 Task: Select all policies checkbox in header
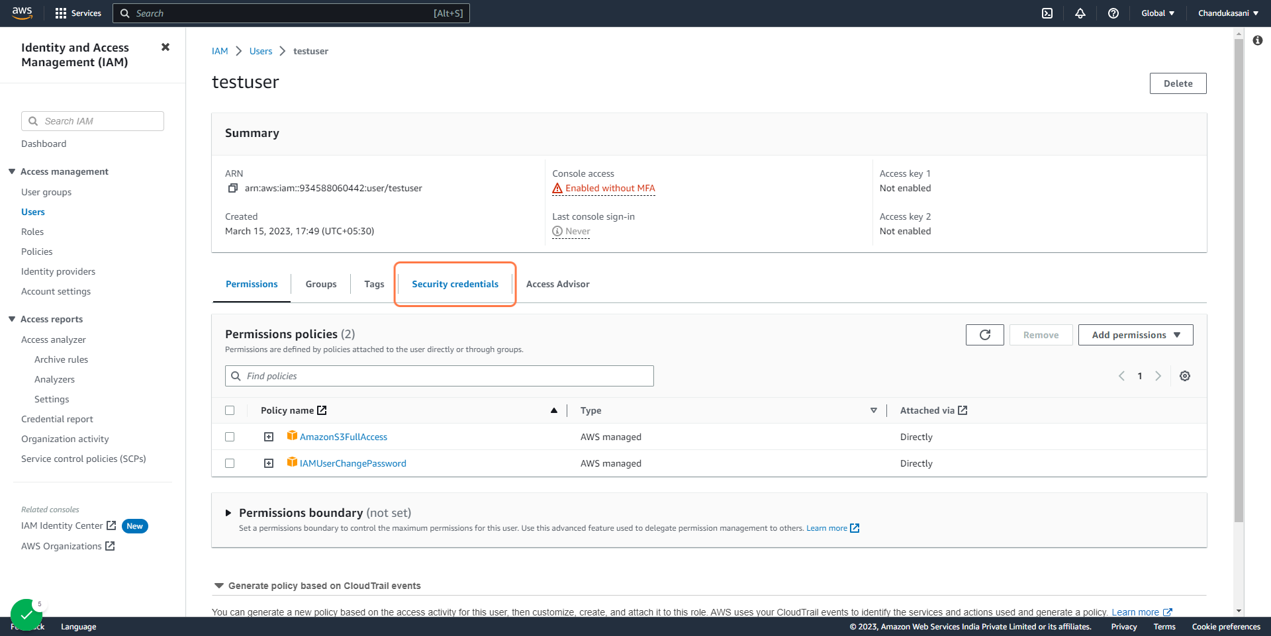230,410
